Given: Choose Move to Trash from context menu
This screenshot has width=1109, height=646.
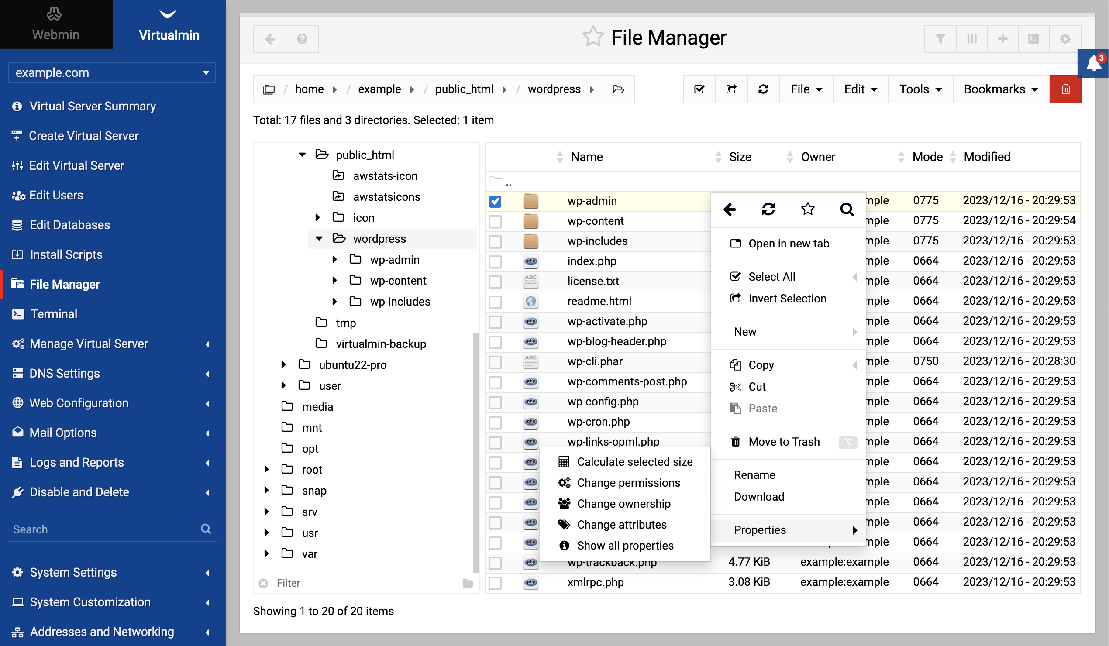Looking at the screenshot, I should pos(788,442).
